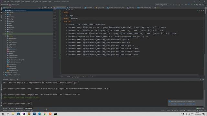Image resolution: width=207 pixels, height=116 pixels.
Task: Click the VCS rollback undo arrow icon
Action: (x=200, y=5)
